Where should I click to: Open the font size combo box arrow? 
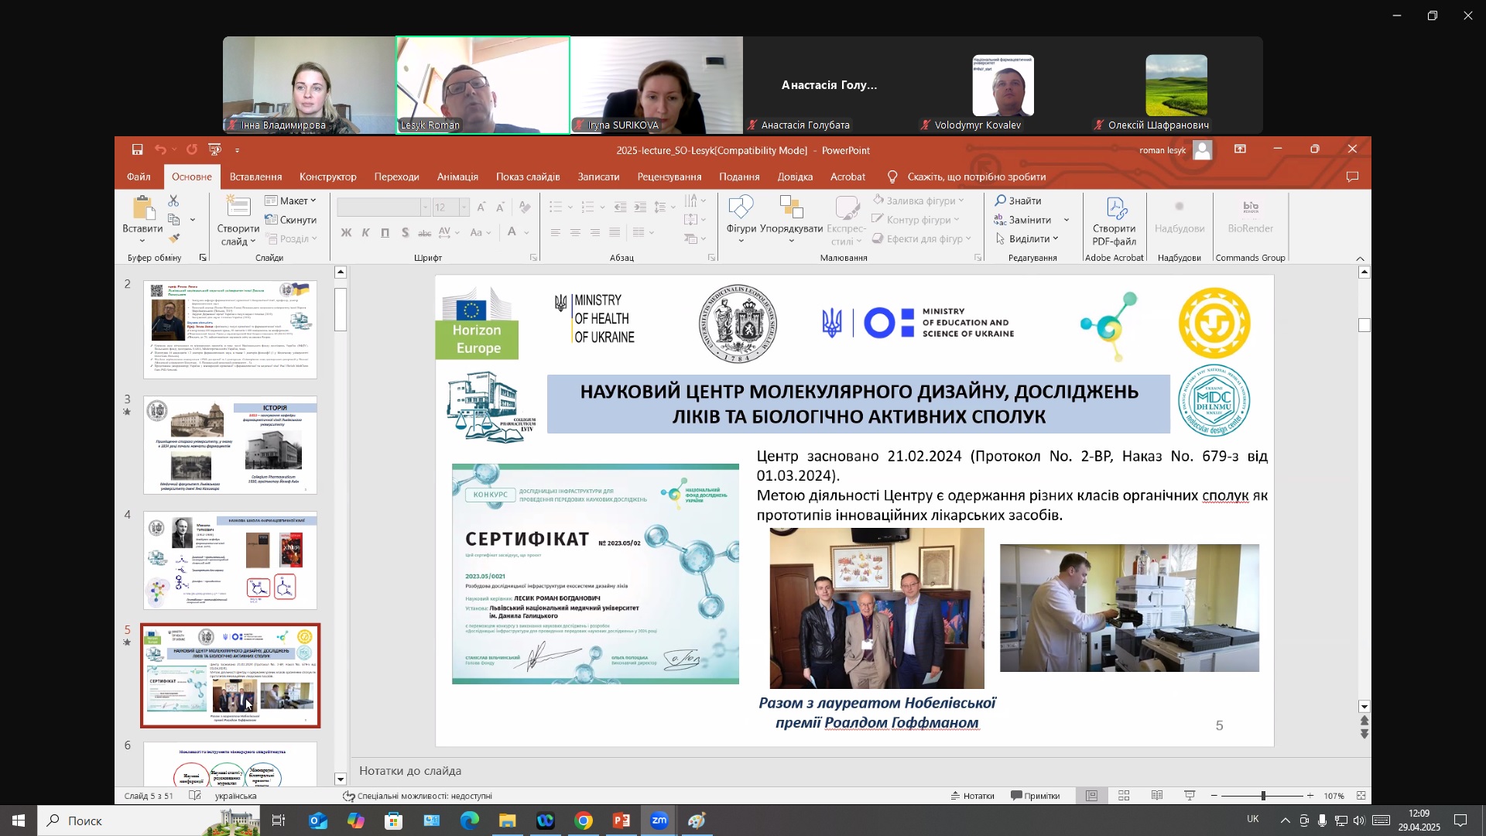point(464,207)
